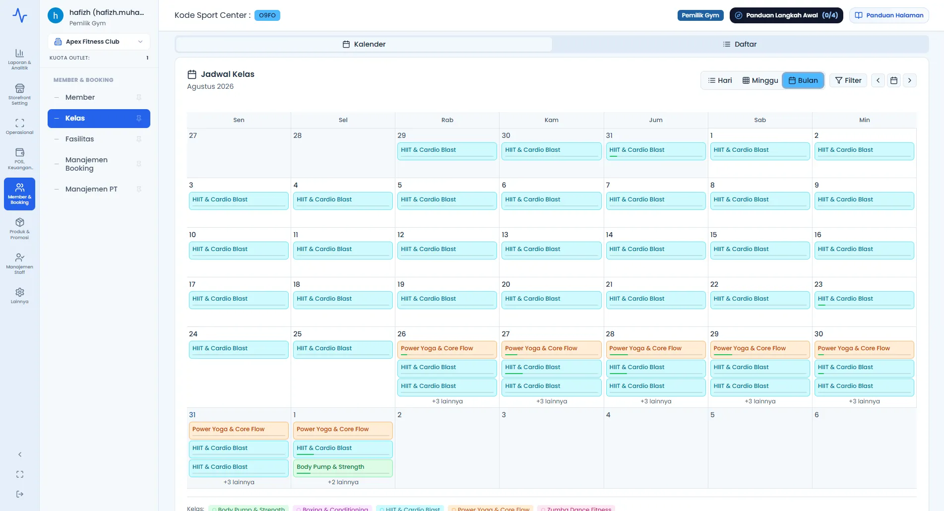Viewport: 944px width, 511px height.
Task: Switch to the Kalender tab
Action: click(364, 44)
